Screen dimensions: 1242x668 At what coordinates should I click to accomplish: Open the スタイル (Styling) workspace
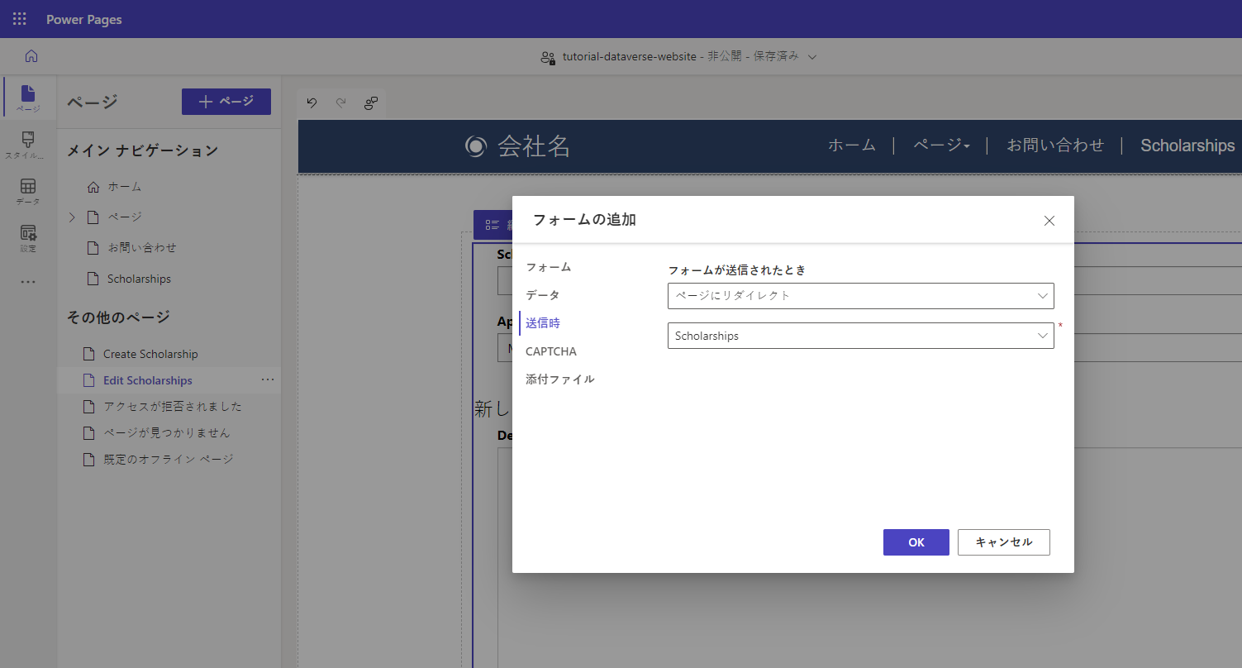click(28, 146)
